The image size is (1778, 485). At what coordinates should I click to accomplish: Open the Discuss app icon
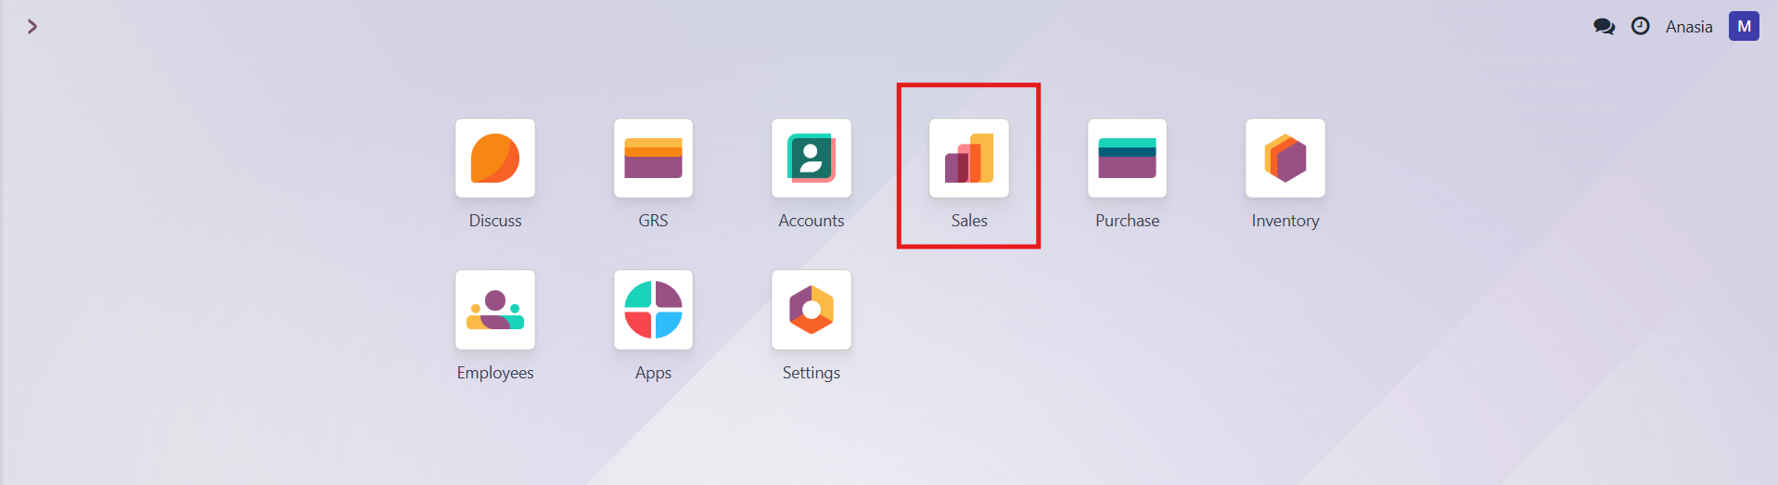[494, 158]
